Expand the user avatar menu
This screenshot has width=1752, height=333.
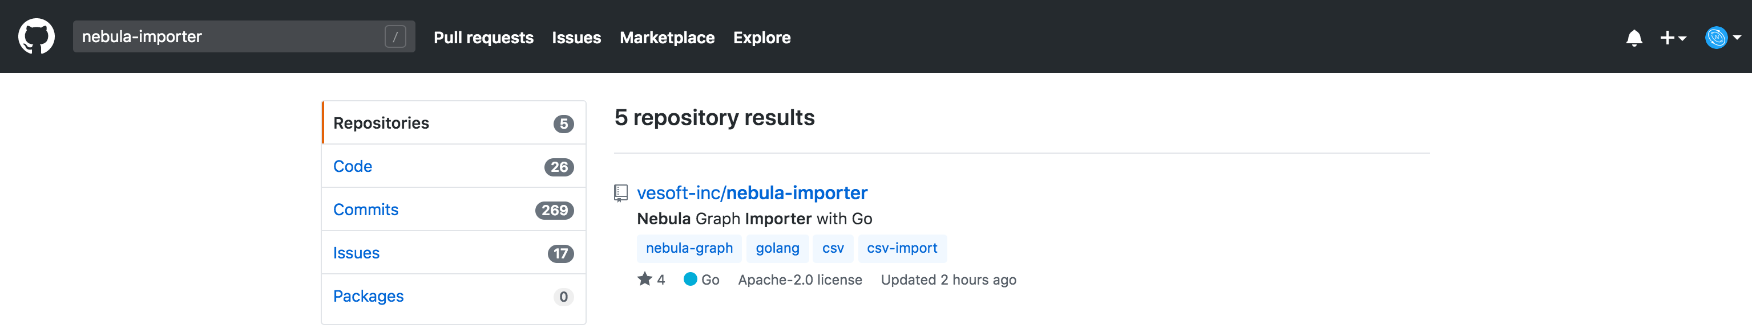(1722, 38)
